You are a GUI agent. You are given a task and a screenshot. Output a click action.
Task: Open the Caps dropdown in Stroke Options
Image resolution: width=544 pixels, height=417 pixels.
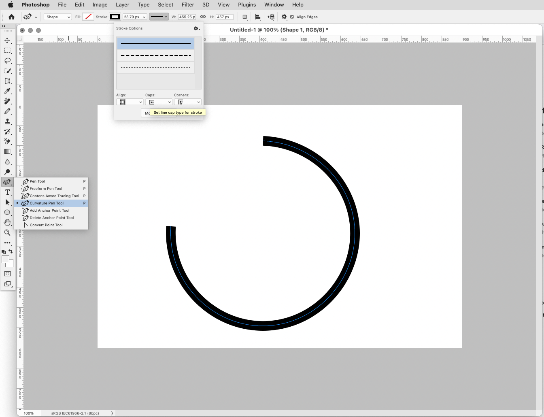tap(159, 102)
